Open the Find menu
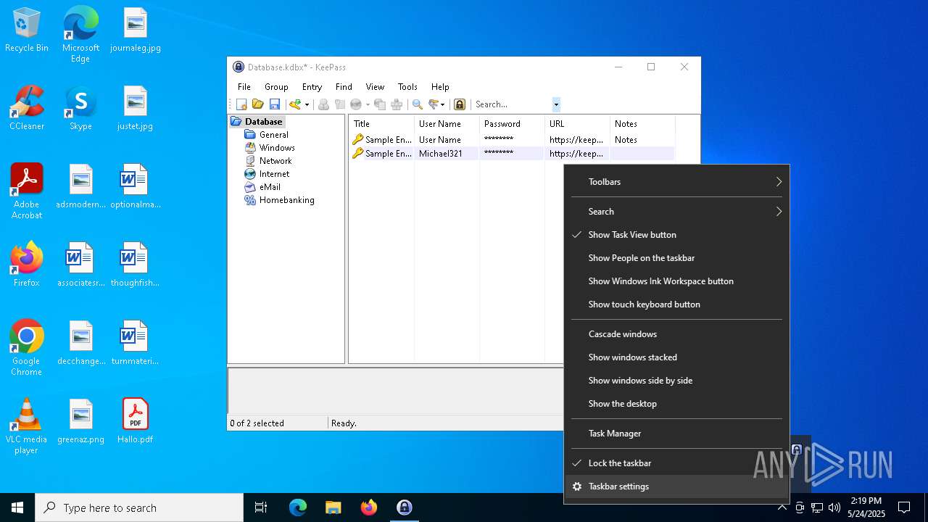This screenshot has height=522, width=928. coord(344,87)
